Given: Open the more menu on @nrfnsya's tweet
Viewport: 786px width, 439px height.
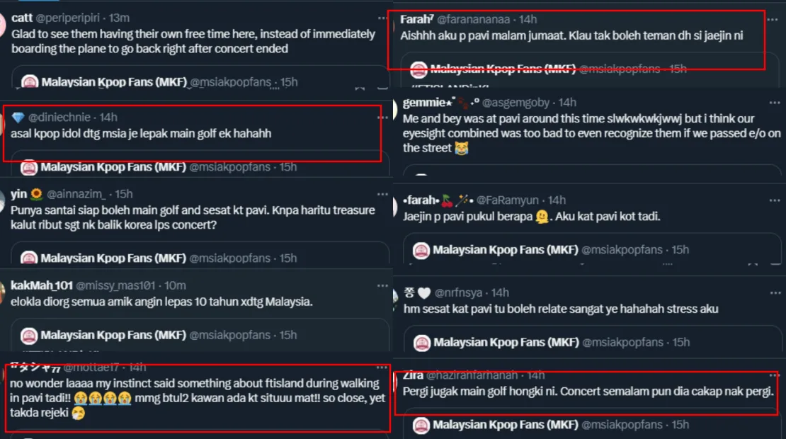Looking at the screenshot, I should click(775, 292).
